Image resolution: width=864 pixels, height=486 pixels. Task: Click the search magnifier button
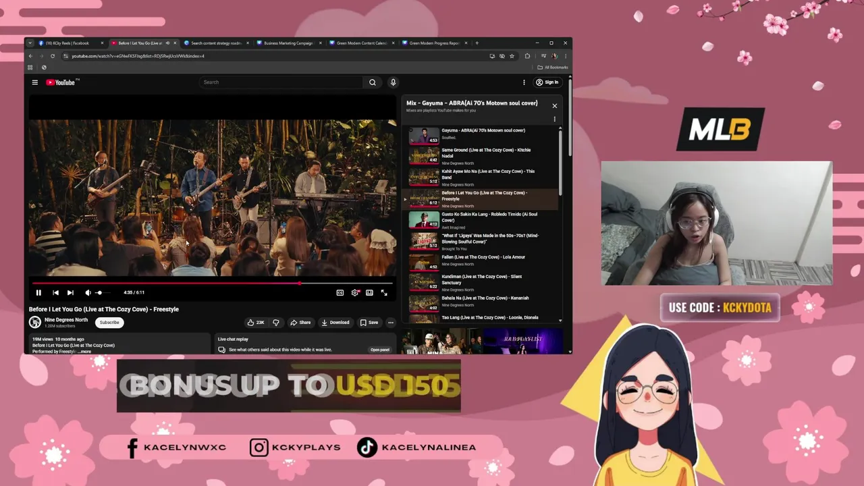(x=373, y=82)
